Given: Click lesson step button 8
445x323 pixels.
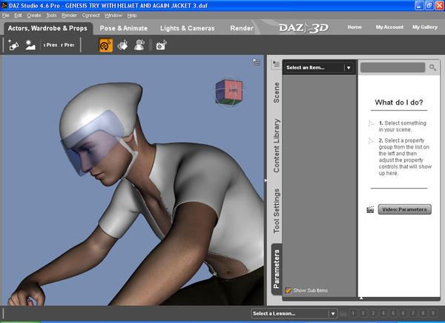Looking at the screenshot, I should [x=423, y=313].
